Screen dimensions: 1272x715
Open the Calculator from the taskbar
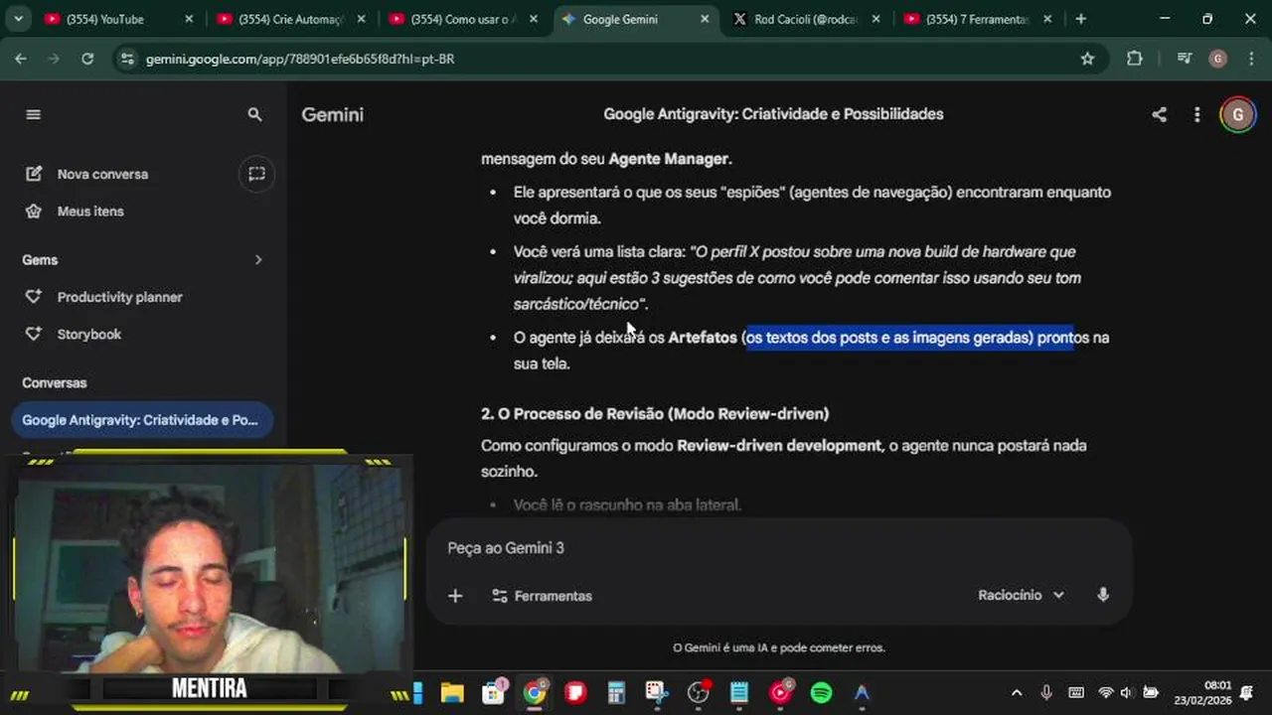616,693
